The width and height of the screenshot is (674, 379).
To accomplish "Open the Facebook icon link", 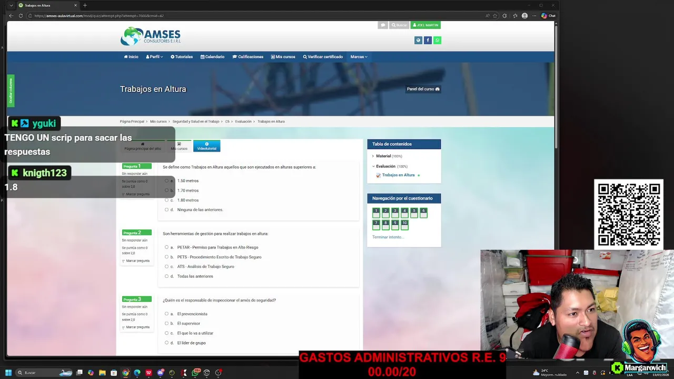I will coord(428,40).
